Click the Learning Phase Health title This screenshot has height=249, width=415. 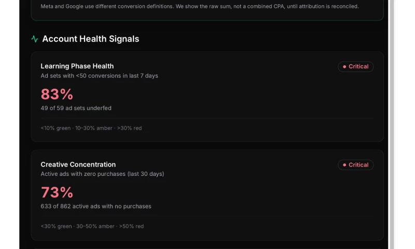[x=77, y=66]
